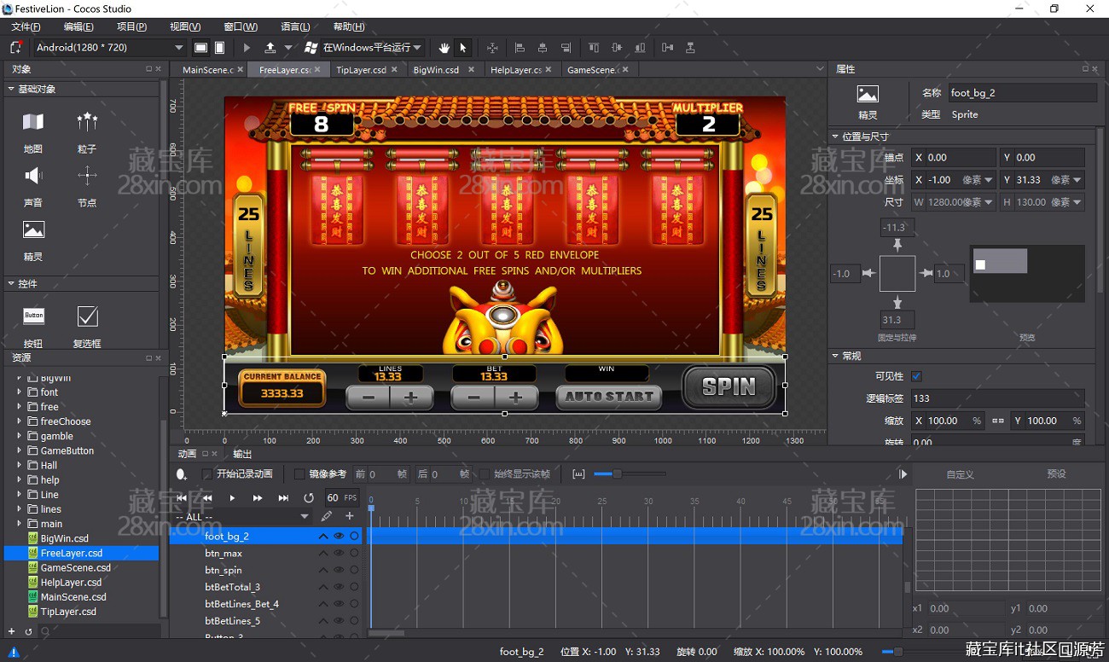
Task: Close the FreeLayer.csd tab
Action: [317, 70]
